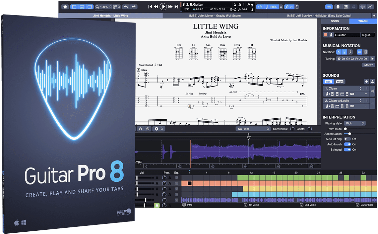Toggle the metronome icon
The height and width of the screenshot is (234, 378).
pyautogui.click(x=241, y=5)
